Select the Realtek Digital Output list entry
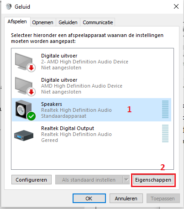This screenshot has width=184, height=209. (92, 134)
